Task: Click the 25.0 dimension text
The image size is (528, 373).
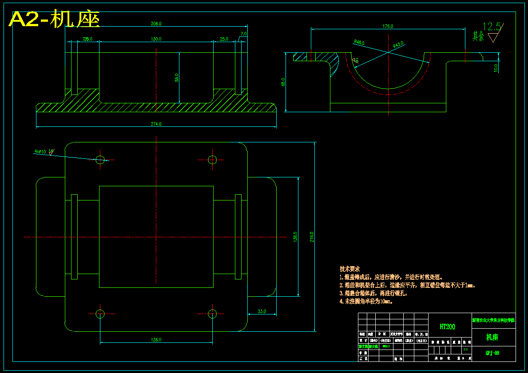Action: point(224,39)
